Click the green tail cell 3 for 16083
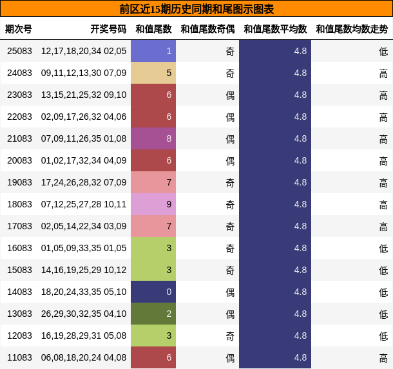Image resolution: width=393 pixels, height=369 pixels. (153, 248)
